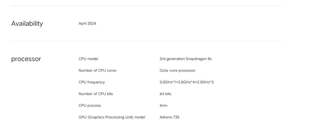Click the CPU process label
Image resolution: width=316 pixels, height=127 pixels.
(x=90, y=105)
